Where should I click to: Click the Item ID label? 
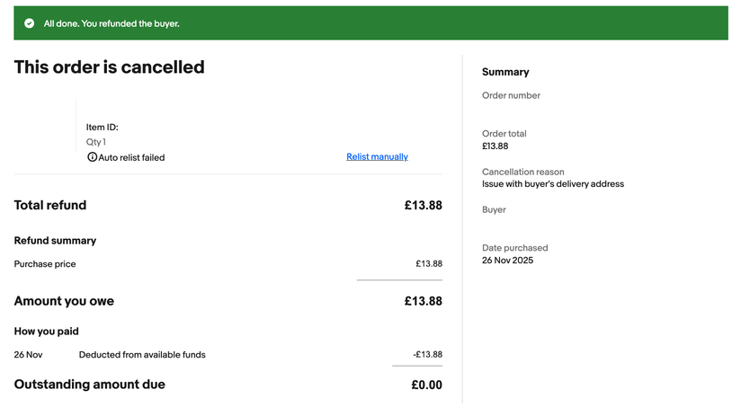(x=102, y=128)
